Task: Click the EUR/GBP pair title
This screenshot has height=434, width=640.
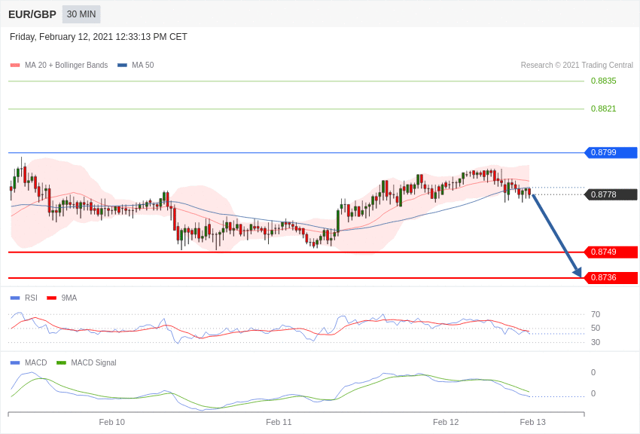Action: tap(32, 14)
